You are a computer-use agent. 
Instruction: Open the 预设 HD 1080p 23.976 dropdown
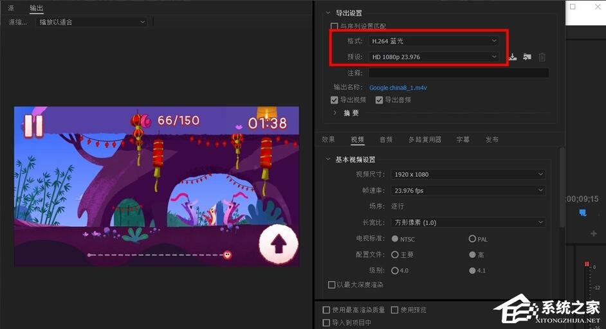coord(434,57)
